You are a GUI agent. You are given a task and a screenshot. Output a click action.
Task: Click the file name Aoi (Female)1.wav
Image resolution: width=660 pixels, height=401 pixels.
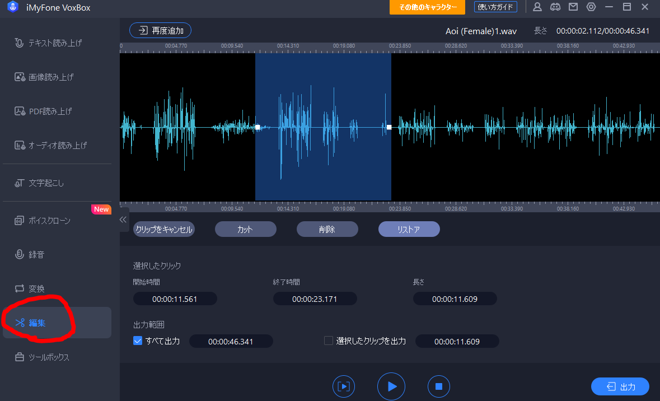tap(481, 31)
